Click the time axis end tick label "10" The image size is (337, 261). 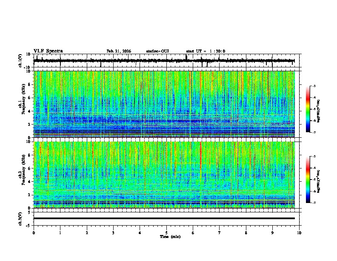299,233
